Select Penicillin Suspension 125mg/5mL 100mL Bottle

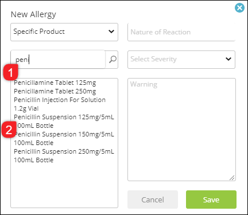pos(64,122)
